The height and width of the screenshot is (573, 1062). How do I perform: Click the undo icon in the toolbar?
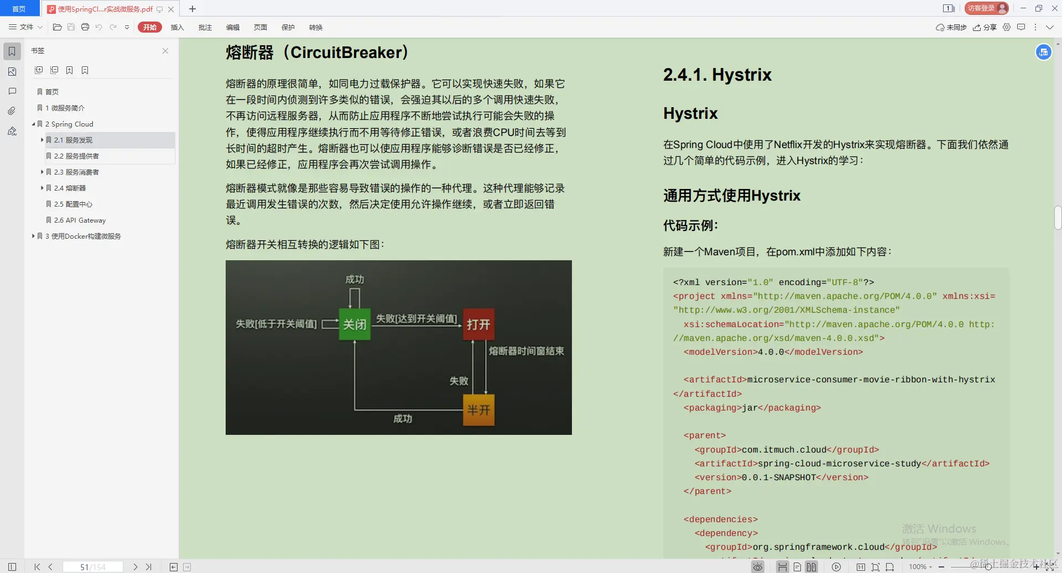pyautogui.click(x=98, y=27)
